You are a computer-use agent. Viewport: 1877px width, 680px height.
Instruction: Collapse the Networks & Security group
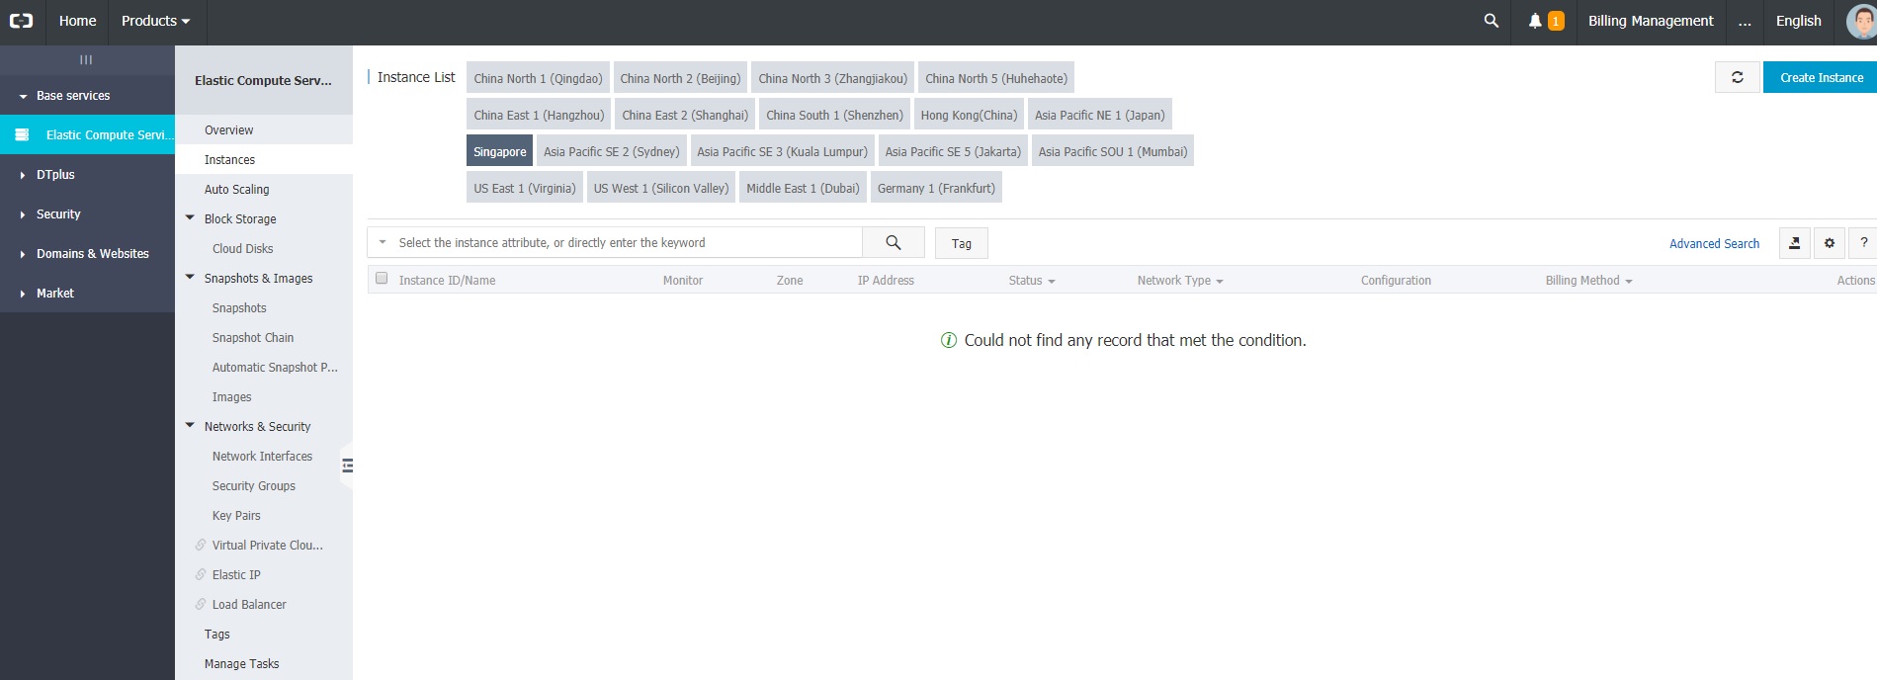point(190,426)
